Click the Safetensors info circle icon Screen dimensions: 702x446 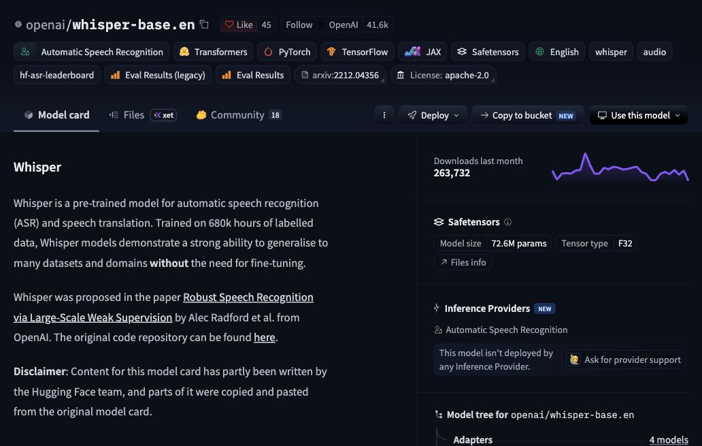pos(507,222)
